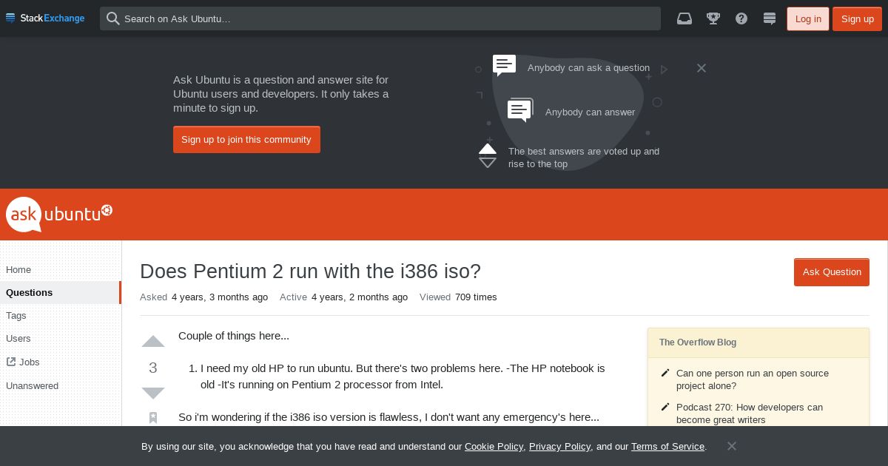Image resolution: width=888 pixels, height=466 pixels.
Task: Click 'Asked 4 years, 3 months ago'
Action: pyautogui.click(x=203, y=297)
